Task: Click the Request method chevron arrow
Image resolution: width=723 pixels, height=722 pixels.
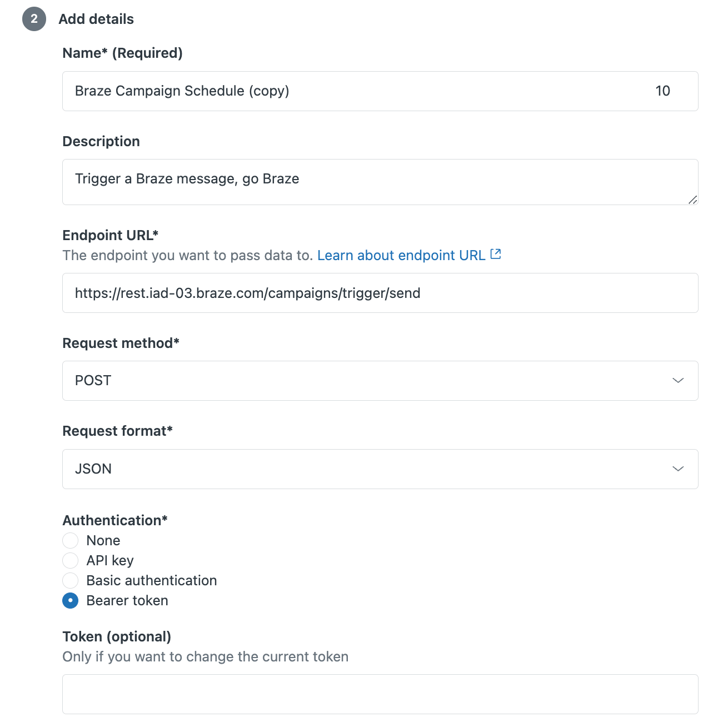Action: [x=678, y=381]
